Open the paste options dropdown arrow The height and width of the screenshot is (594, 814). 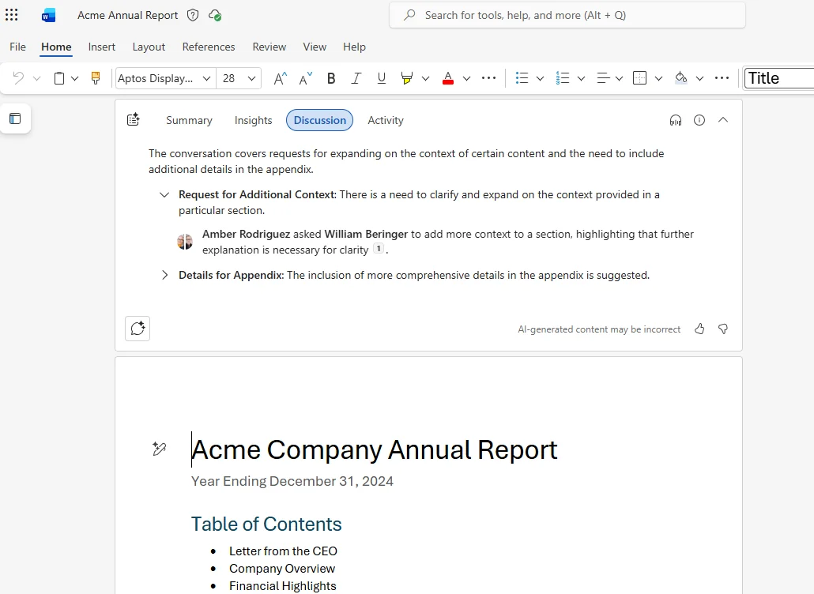pyautogui.click(x=75, y=78)
